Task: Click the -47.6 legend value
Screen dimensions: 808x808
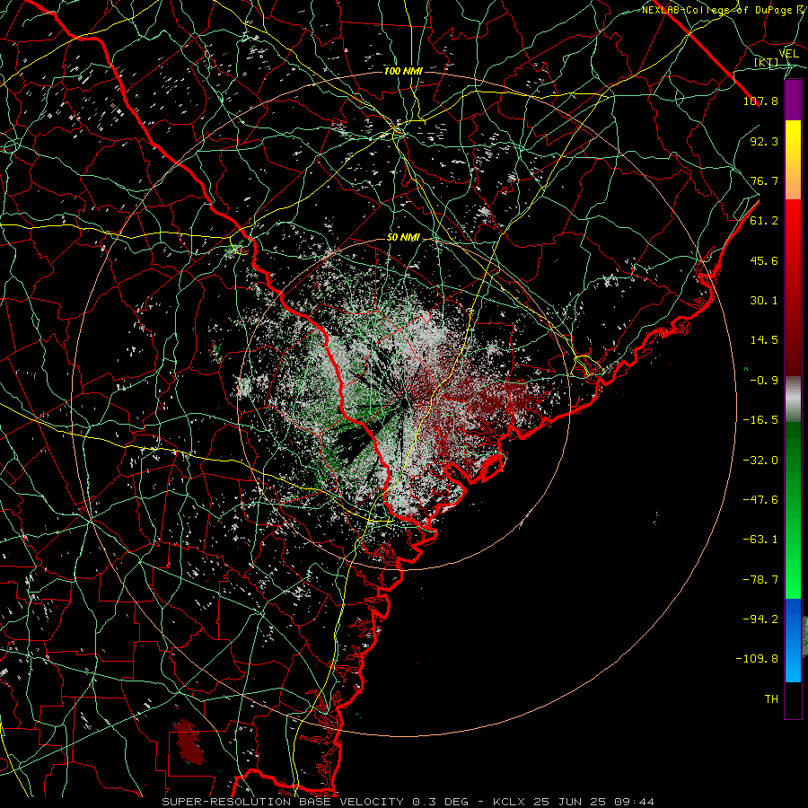Action: click(x=760, y=500)
